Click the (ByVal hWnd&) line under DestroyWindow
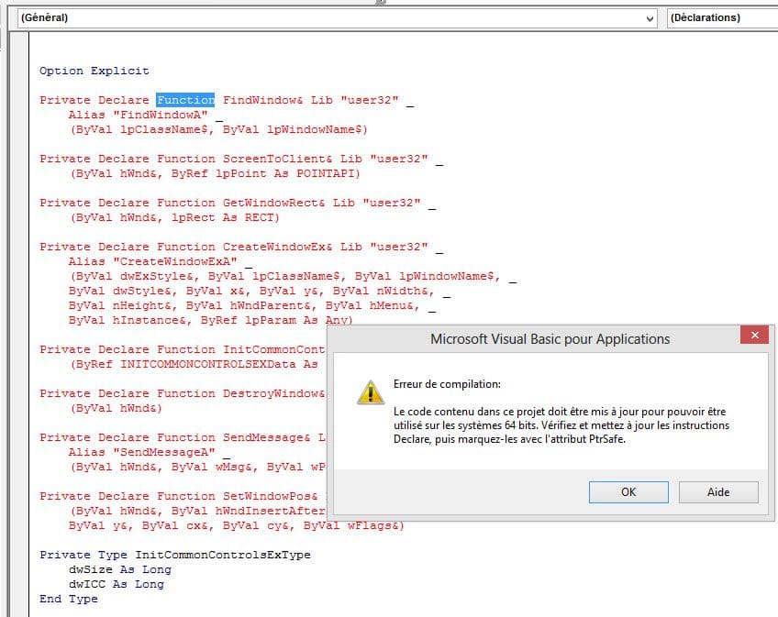 [x=117, y=409]
